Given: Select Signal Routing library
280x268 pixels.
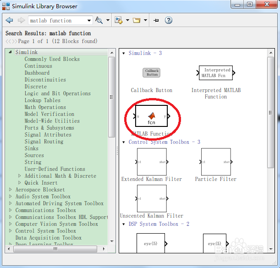Looking at the screenshot, I should coord(44,142).
